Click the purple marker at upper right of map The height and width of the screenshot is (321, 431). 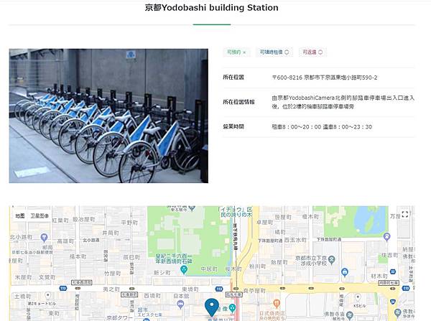click(386, 237)
